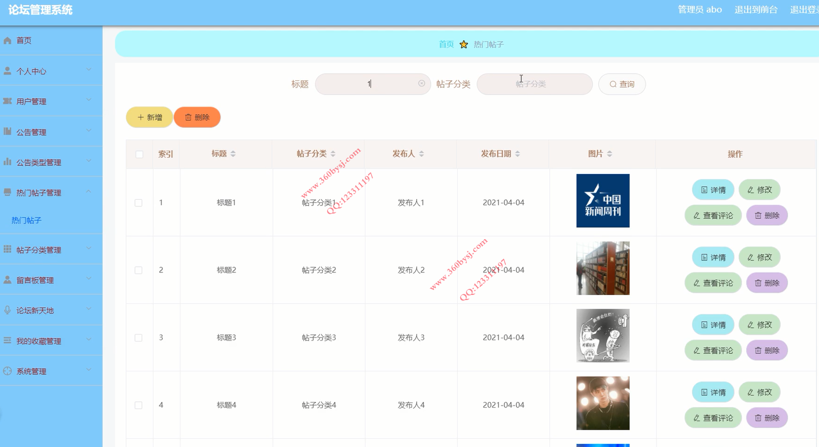Click the bar-chart icon beside 公告类型管理

pos(7,161)
